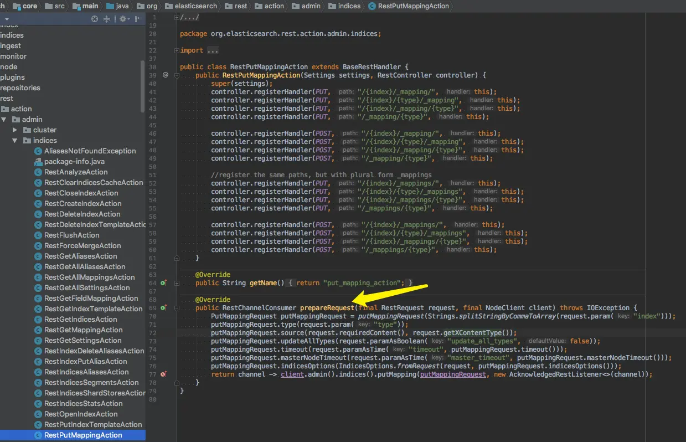Open RestGetMappingAction class

(83, 330)
